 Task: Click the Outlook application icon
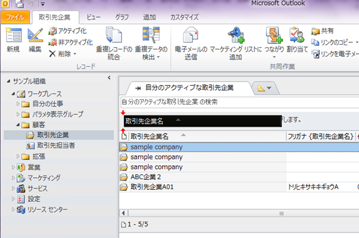click(x=5, y=4)
